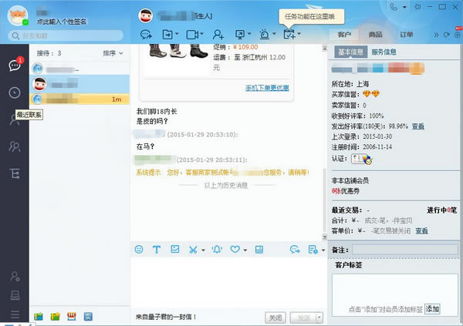Open the main menu hamburger icon
Screen dimensions: 463x326
click(14, 314)
